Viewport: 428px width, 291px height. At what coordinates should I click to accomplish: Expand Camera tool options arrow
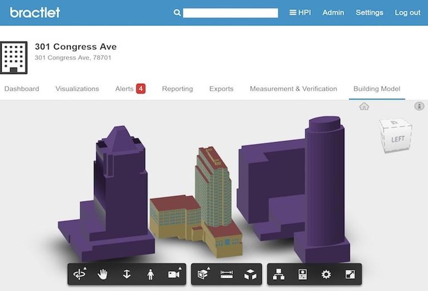[x=180, y=268]
